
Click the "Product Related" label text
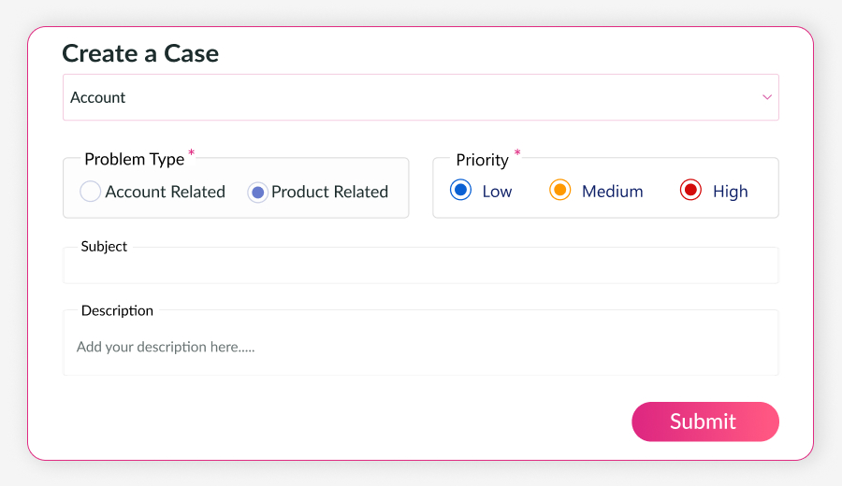coord(329,192)
